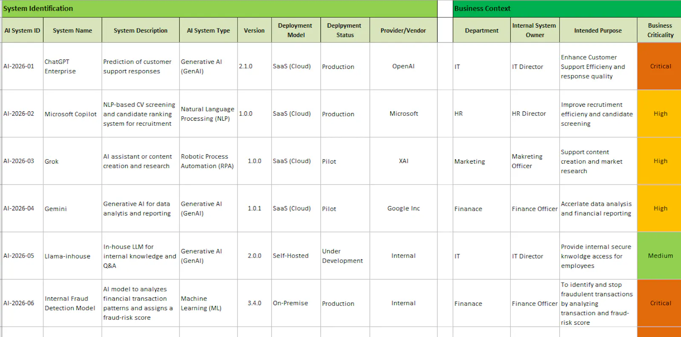Select the Machine Learning (ML) cell
The image size is (681, 337).
pyautogui.click(x=209, y=303)
